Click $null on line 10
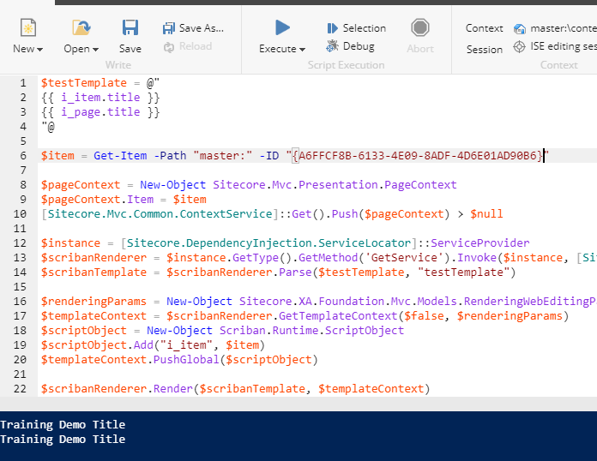 click(486, 213)
